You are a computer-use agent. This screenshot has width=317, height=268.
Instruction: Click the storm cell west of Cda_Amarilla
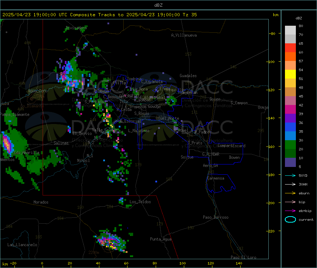coord(7,143)
